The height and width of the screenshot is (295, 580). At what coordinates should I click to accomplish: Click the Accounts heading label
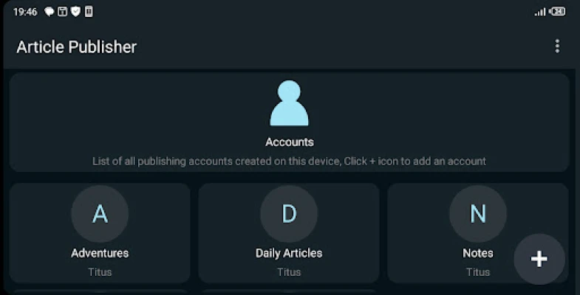[x=290, y=142]
